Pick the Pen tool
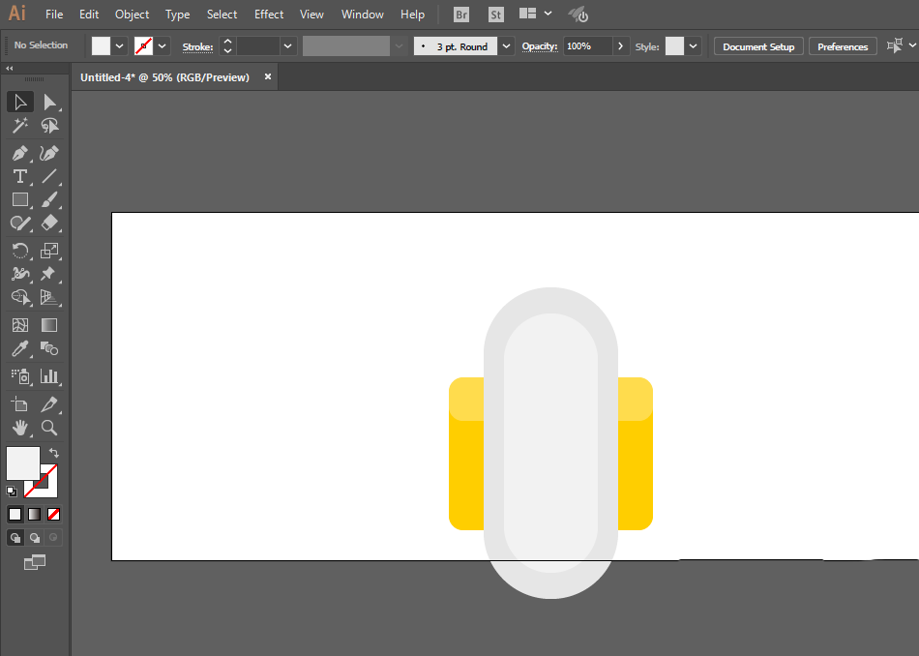Screen dimensions: 919x656 (19, 153)
